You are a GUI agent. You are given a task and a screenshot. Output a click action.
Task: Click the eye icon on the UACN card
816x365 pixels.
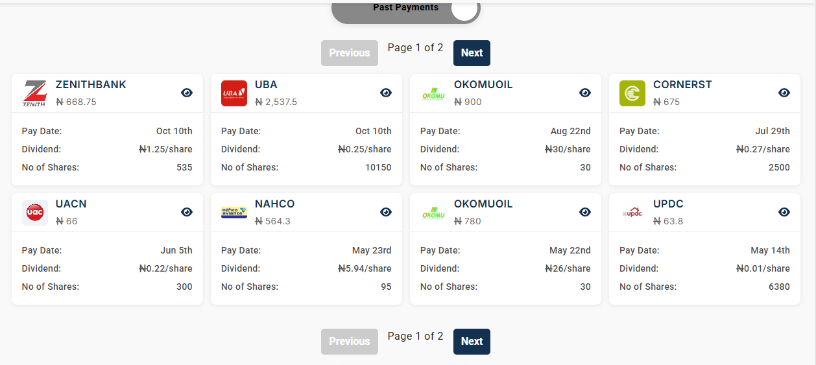pyautogui.click(x=187, y=212)
